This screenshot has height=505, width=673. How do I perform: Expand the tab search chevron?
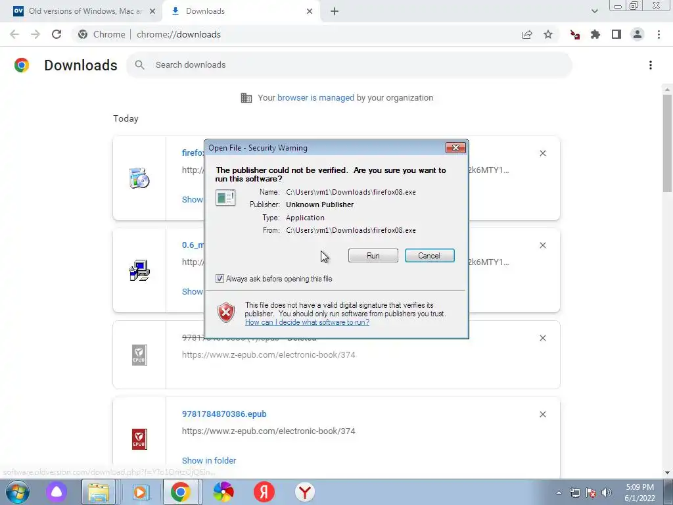point(594,11)
